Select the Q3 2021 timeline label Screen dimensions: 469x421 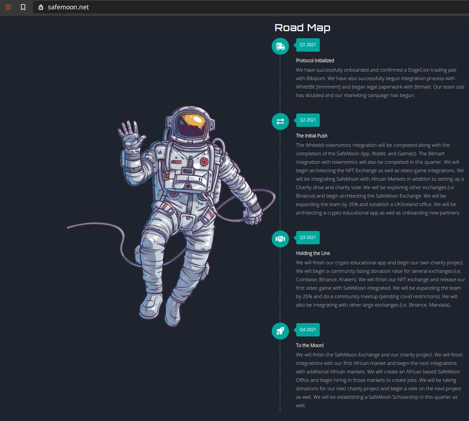pyautogui.click(x=308, y=238)
